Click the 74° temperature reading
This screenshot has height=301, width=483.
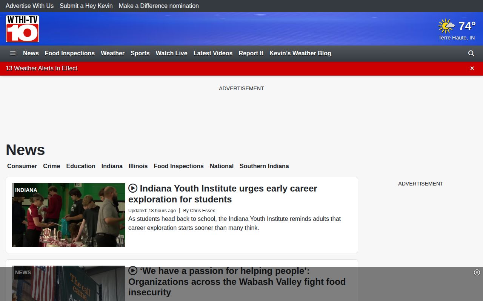(x=467, y=26)
